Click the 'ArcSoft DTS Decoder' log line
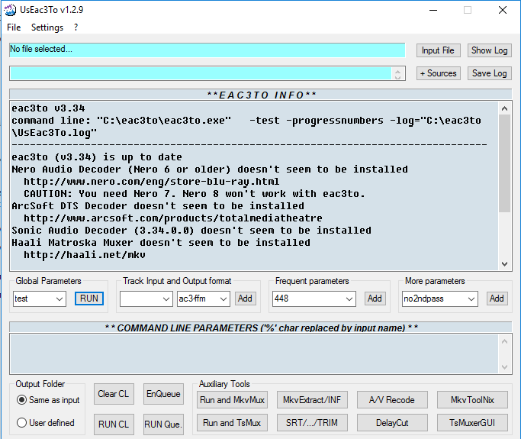Image resolution: width=521 pixels, height=439 pixels. tap(158, 206)
